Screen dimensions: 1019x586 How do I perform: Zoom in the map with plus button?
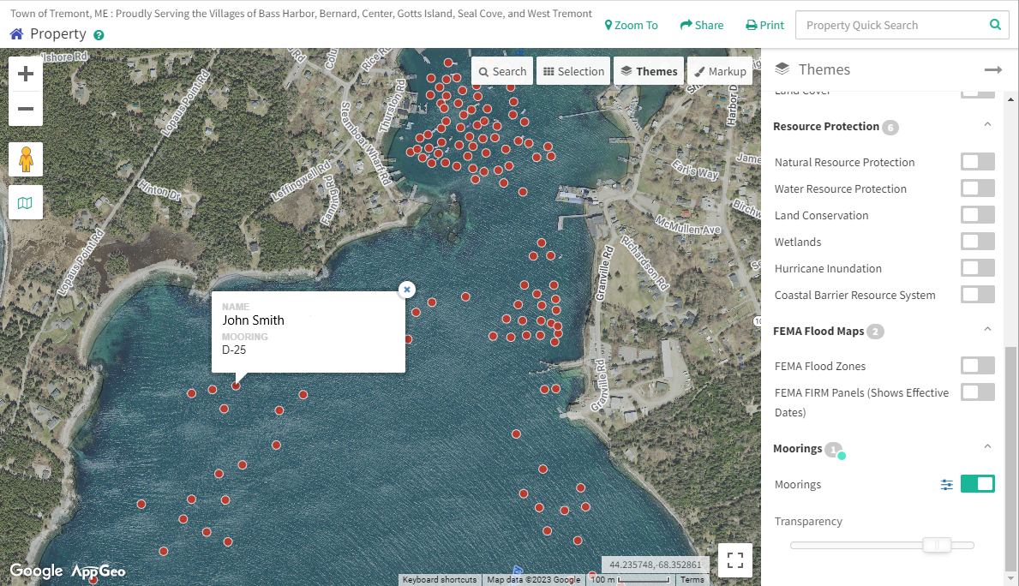click(26, 74)
